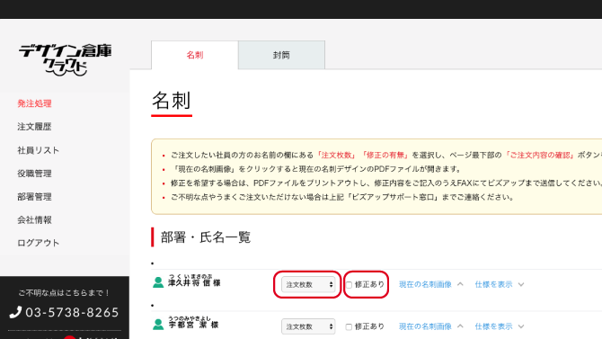Open 注文枚数 dropdown for 津久井将信
Screen dimensions: 602x339
coord(308,284)
